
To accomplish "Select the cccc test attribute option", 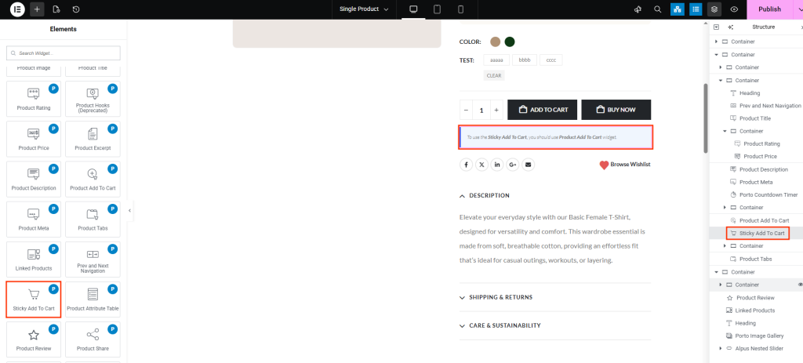I will [x=550, y=60].
